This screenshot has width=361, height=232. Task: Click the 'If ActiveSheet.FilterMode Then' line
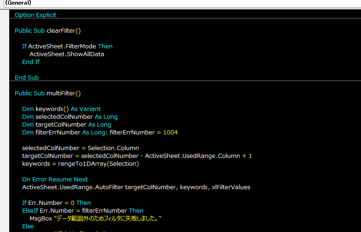tap(67, 46)
